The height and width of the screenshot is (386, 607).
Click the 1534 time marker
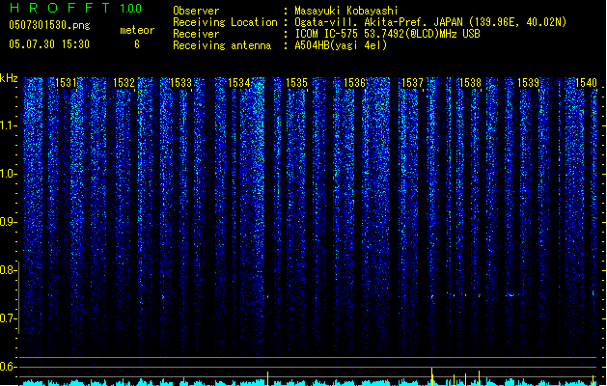click(x=239, y=83)
